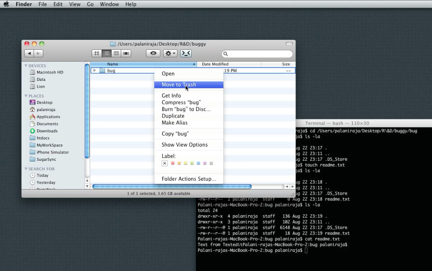Open the File menu
Viewport: 432px width, 271px height.
click(x=43, y=4)
